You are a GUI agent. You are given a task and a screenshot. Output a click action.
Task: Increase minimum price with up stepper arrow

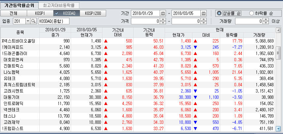tap(163, 20)
